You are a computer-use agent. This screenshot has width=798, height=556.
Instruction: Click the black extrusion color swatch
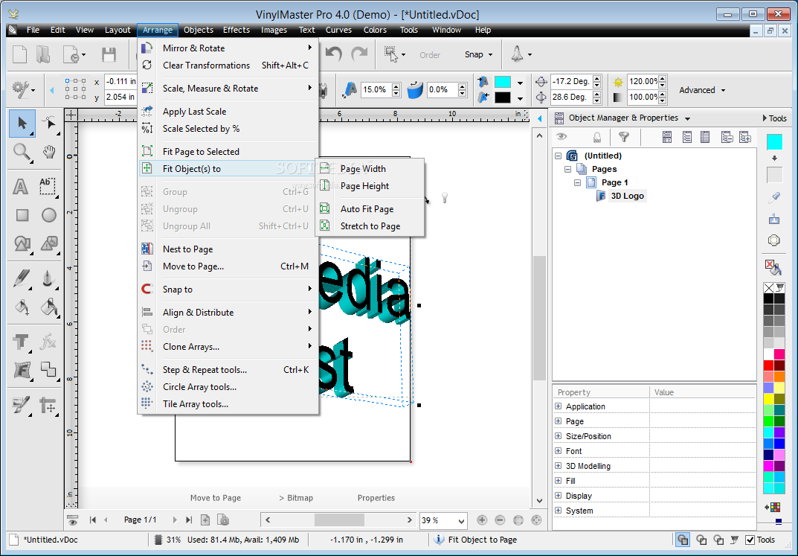coord(502,98)
